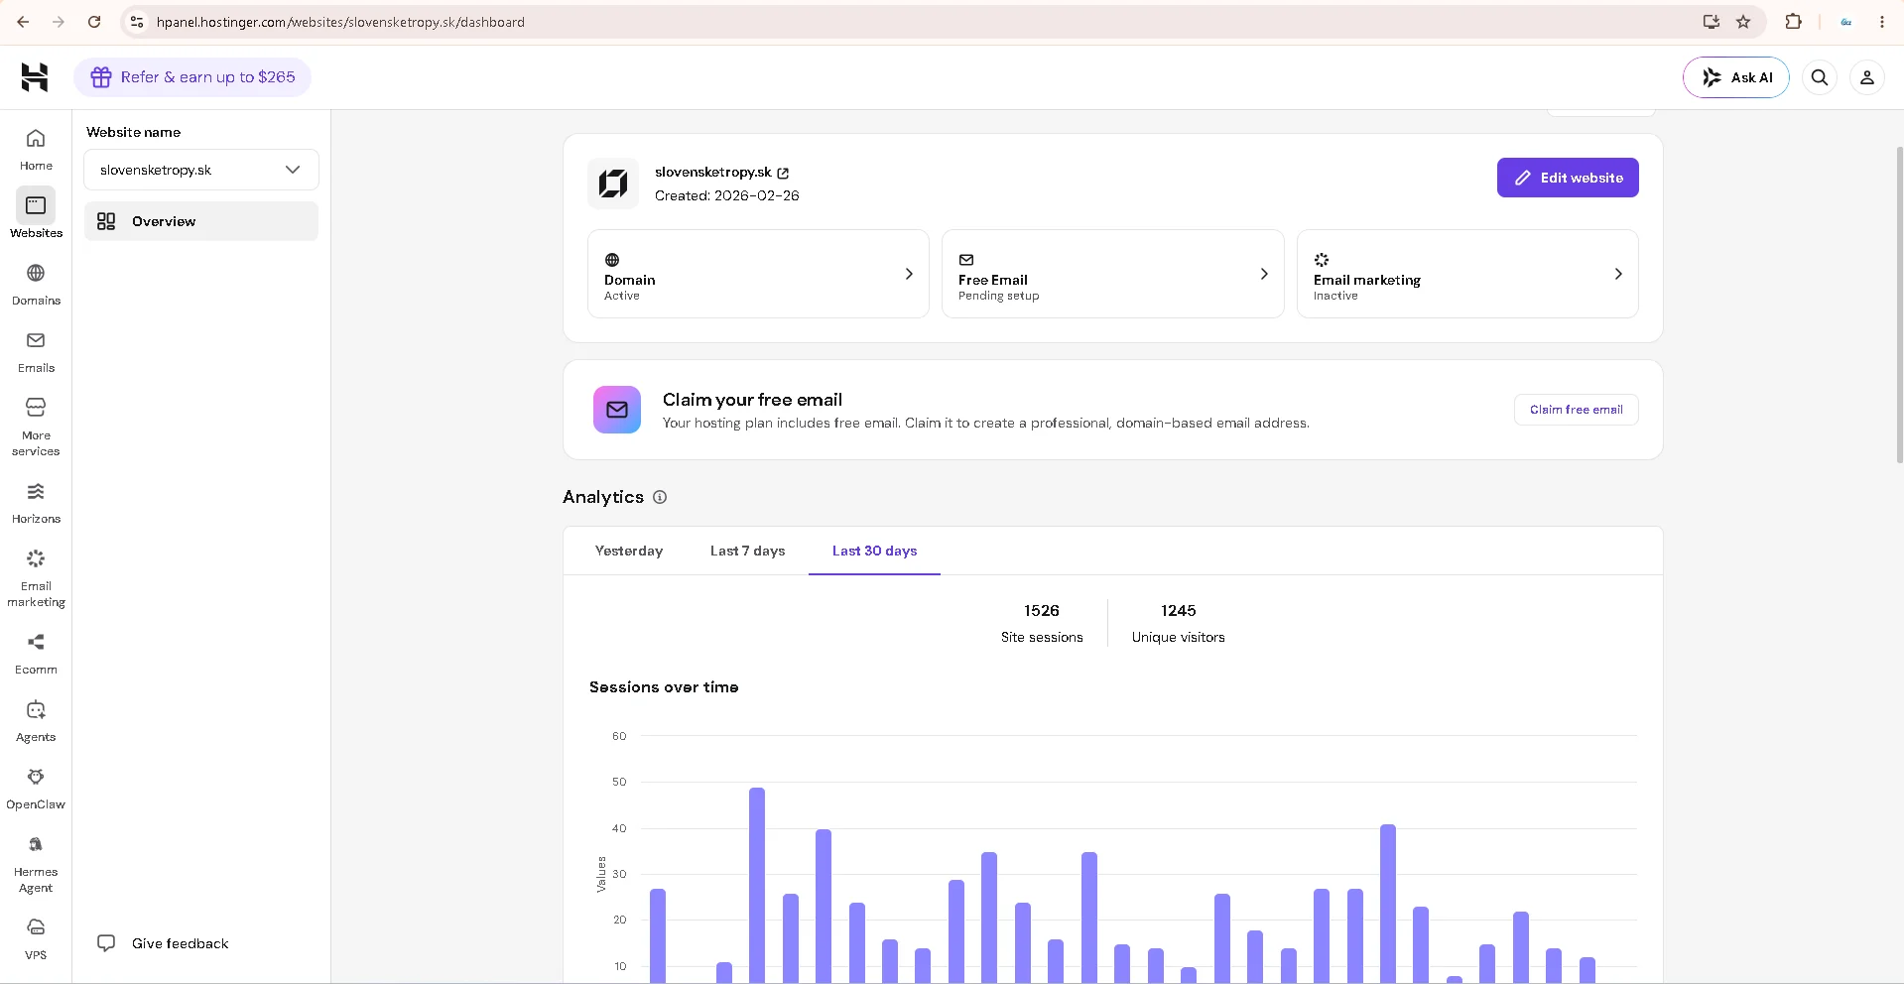The height and width of the screenshot is (984, 1904).
Task: Click the Claim free email button
Action: (x=1576, y=410)
